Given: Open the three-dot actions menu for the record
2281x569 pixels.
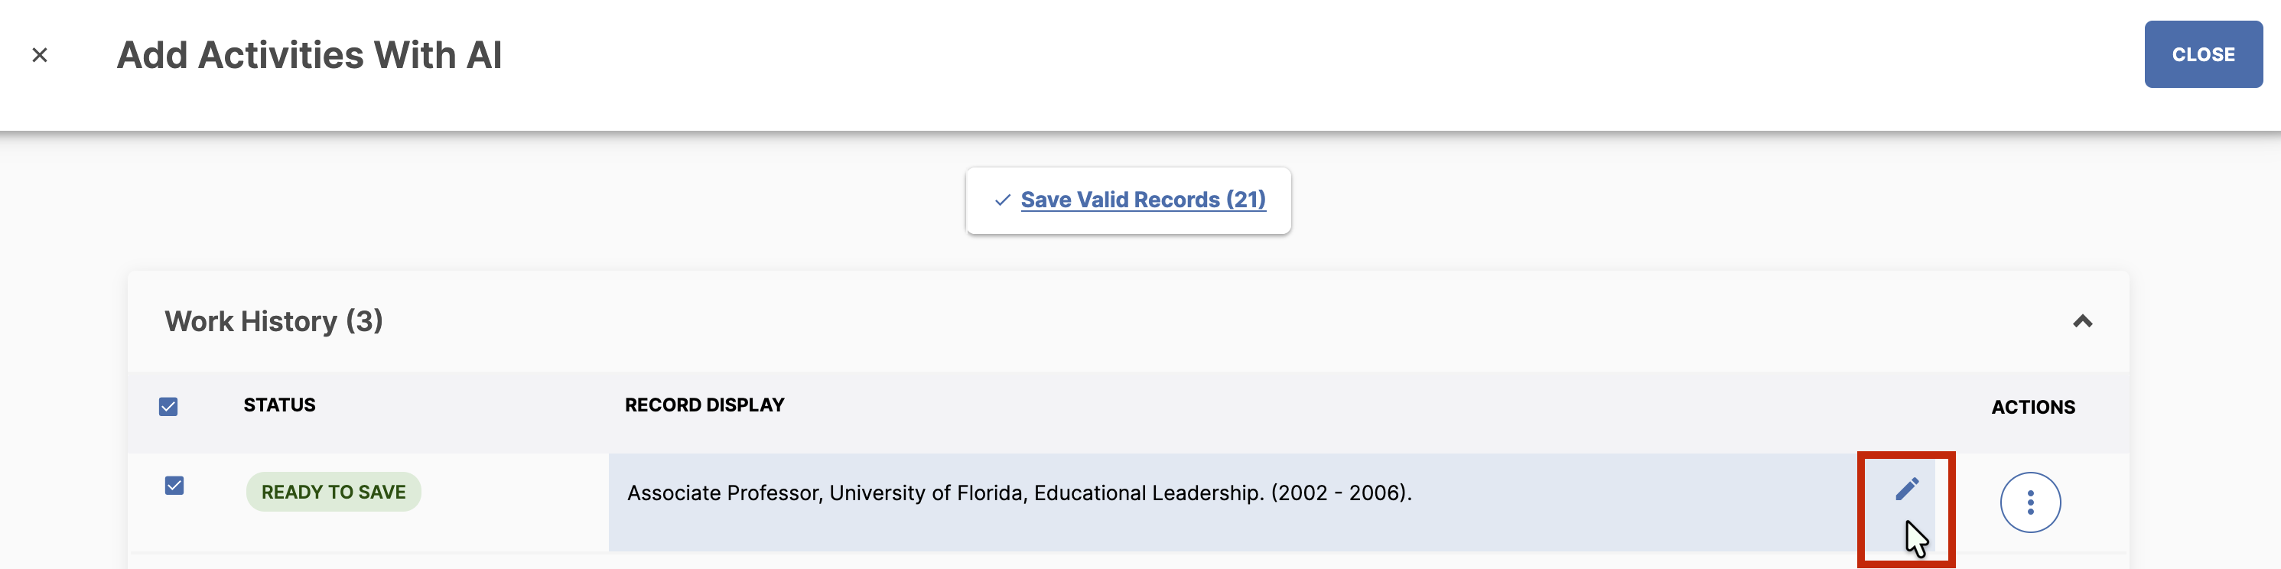Looking at the screenshot, I should tap(2029, 502).
